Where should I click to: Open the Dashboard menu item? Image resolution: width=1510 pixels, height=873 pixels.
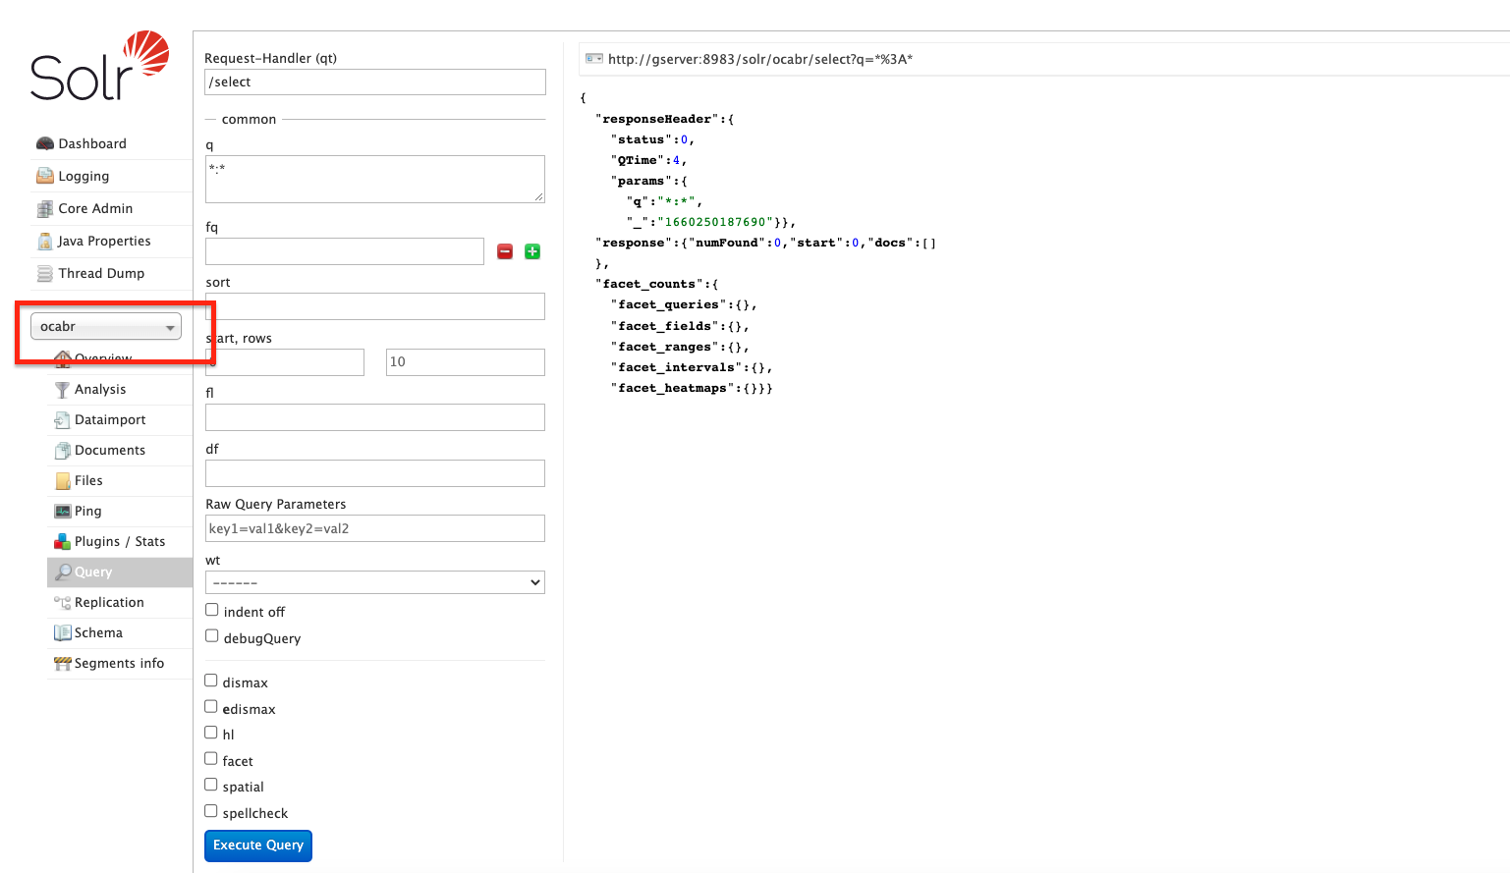coord(92,143)
